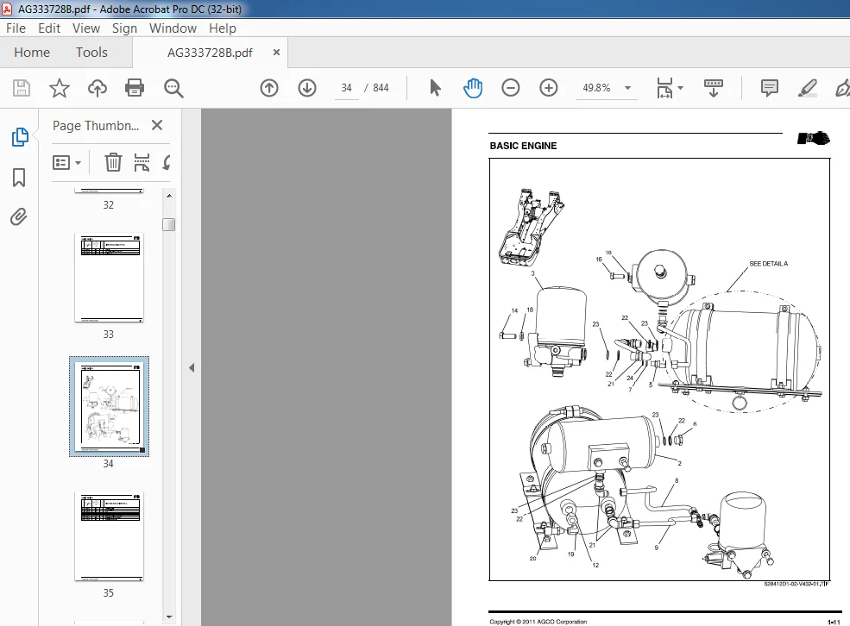The image size is (850, 626).
Task: Open the File menu
Action: tap(16, 28)
